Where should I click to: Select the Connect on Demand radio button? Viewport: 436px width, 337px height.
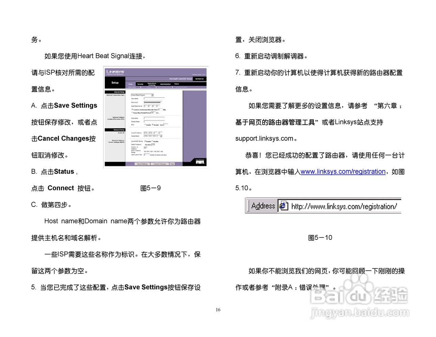pyautogui.click(x=132, y=109)
